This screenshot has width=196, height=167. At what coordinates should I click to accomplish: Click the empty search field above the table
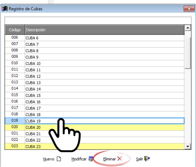pos(98,21)
